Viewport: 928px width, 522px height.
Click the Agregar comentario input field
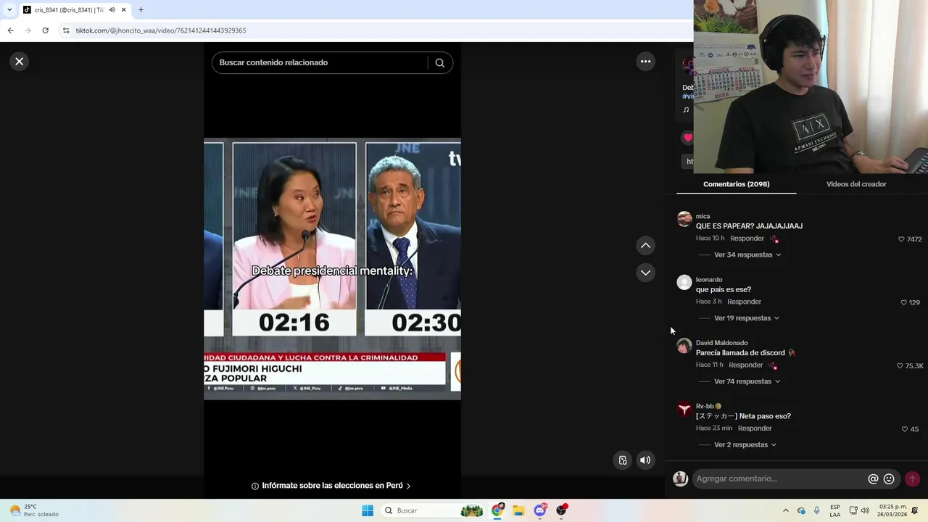pos(779,478)
